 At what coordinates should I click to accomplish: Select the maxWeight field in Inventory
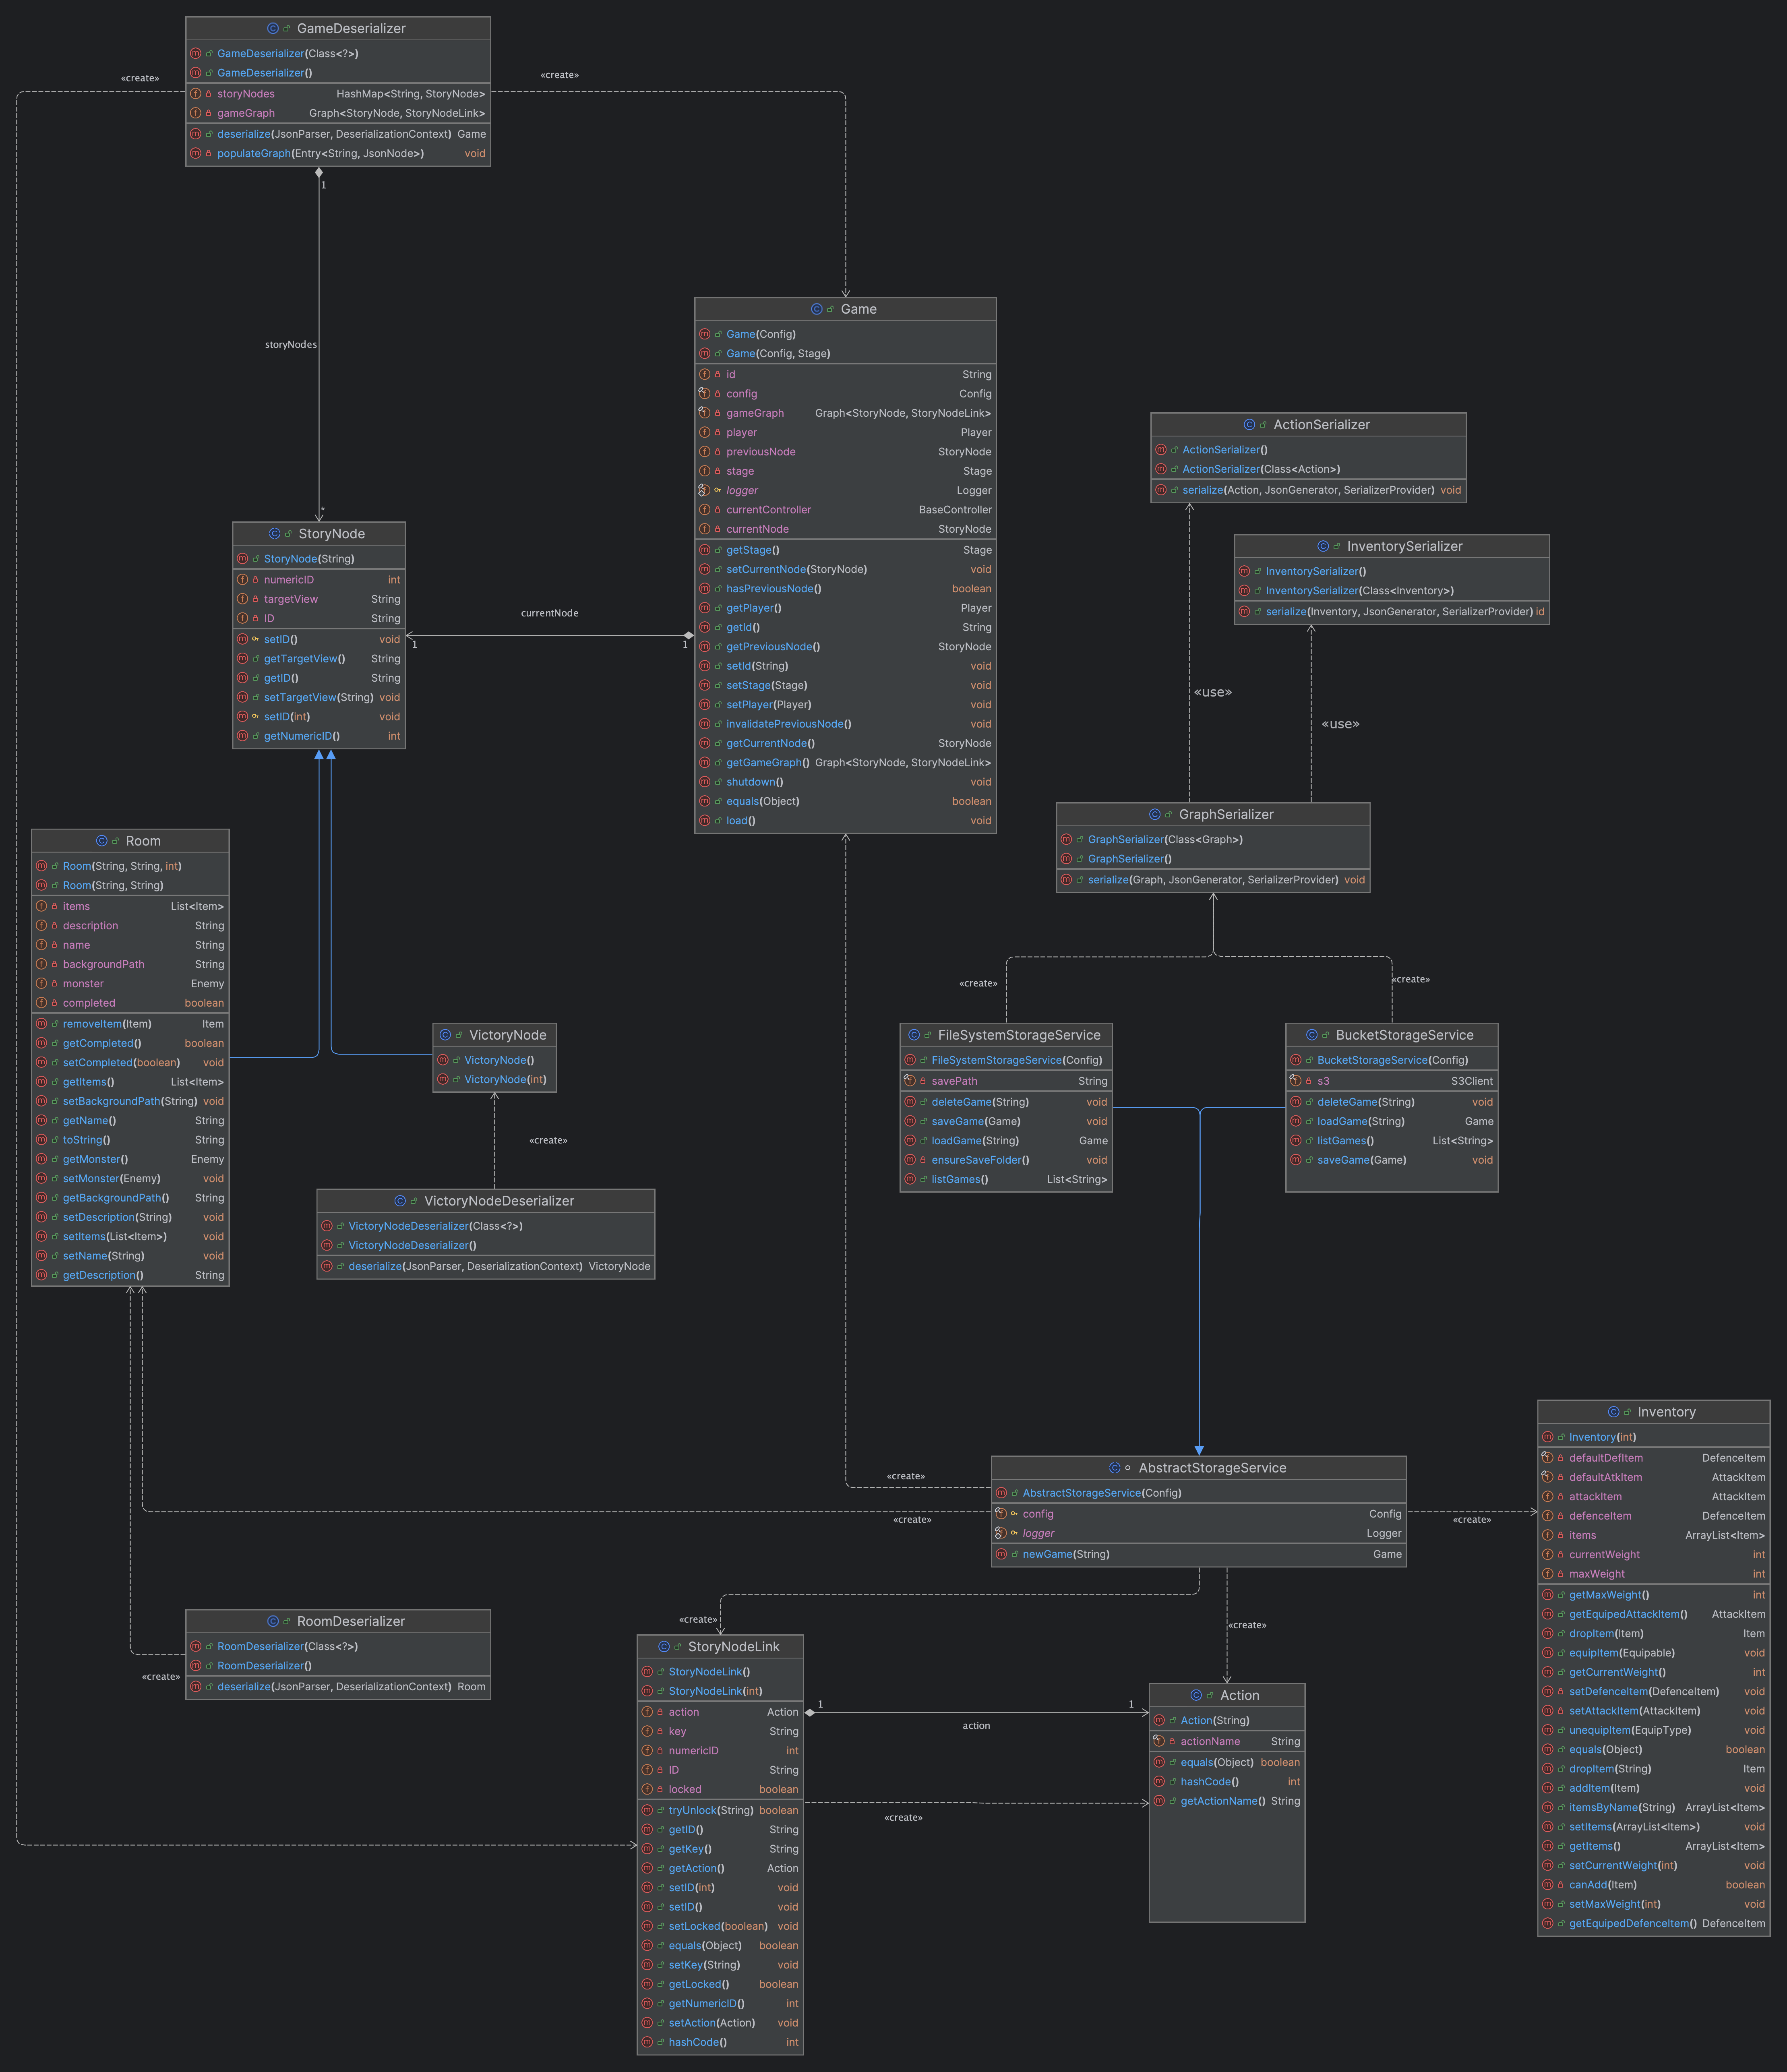click(x=1654, y=1574)
